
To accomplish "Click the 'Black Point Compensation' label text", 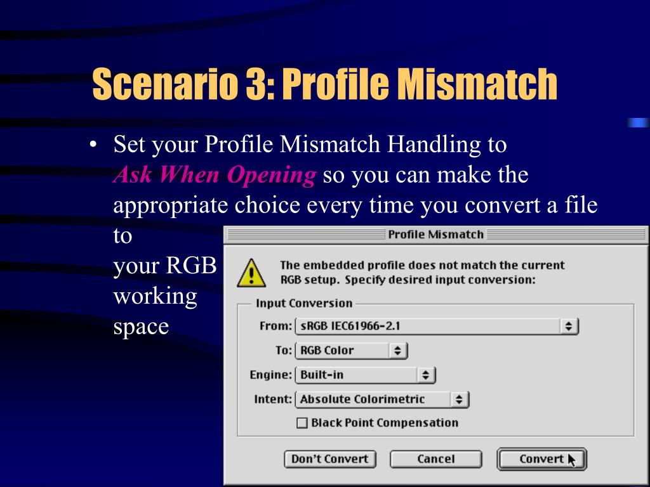I will click(385, 423).
